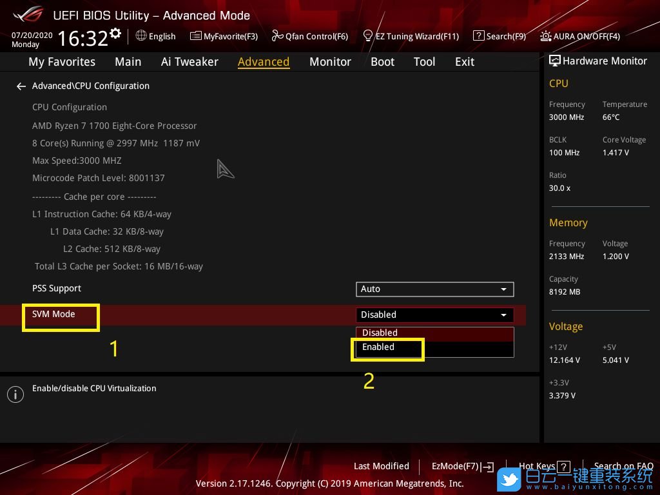
Task: Open Search(F9) in the top toolbar
Action: coord(500,36)
